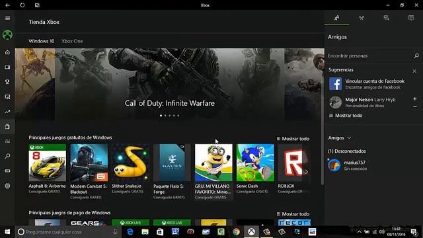Open Settings gear in the sidebar
Viewport: 423px width, 238px height.
pos(7,186)
